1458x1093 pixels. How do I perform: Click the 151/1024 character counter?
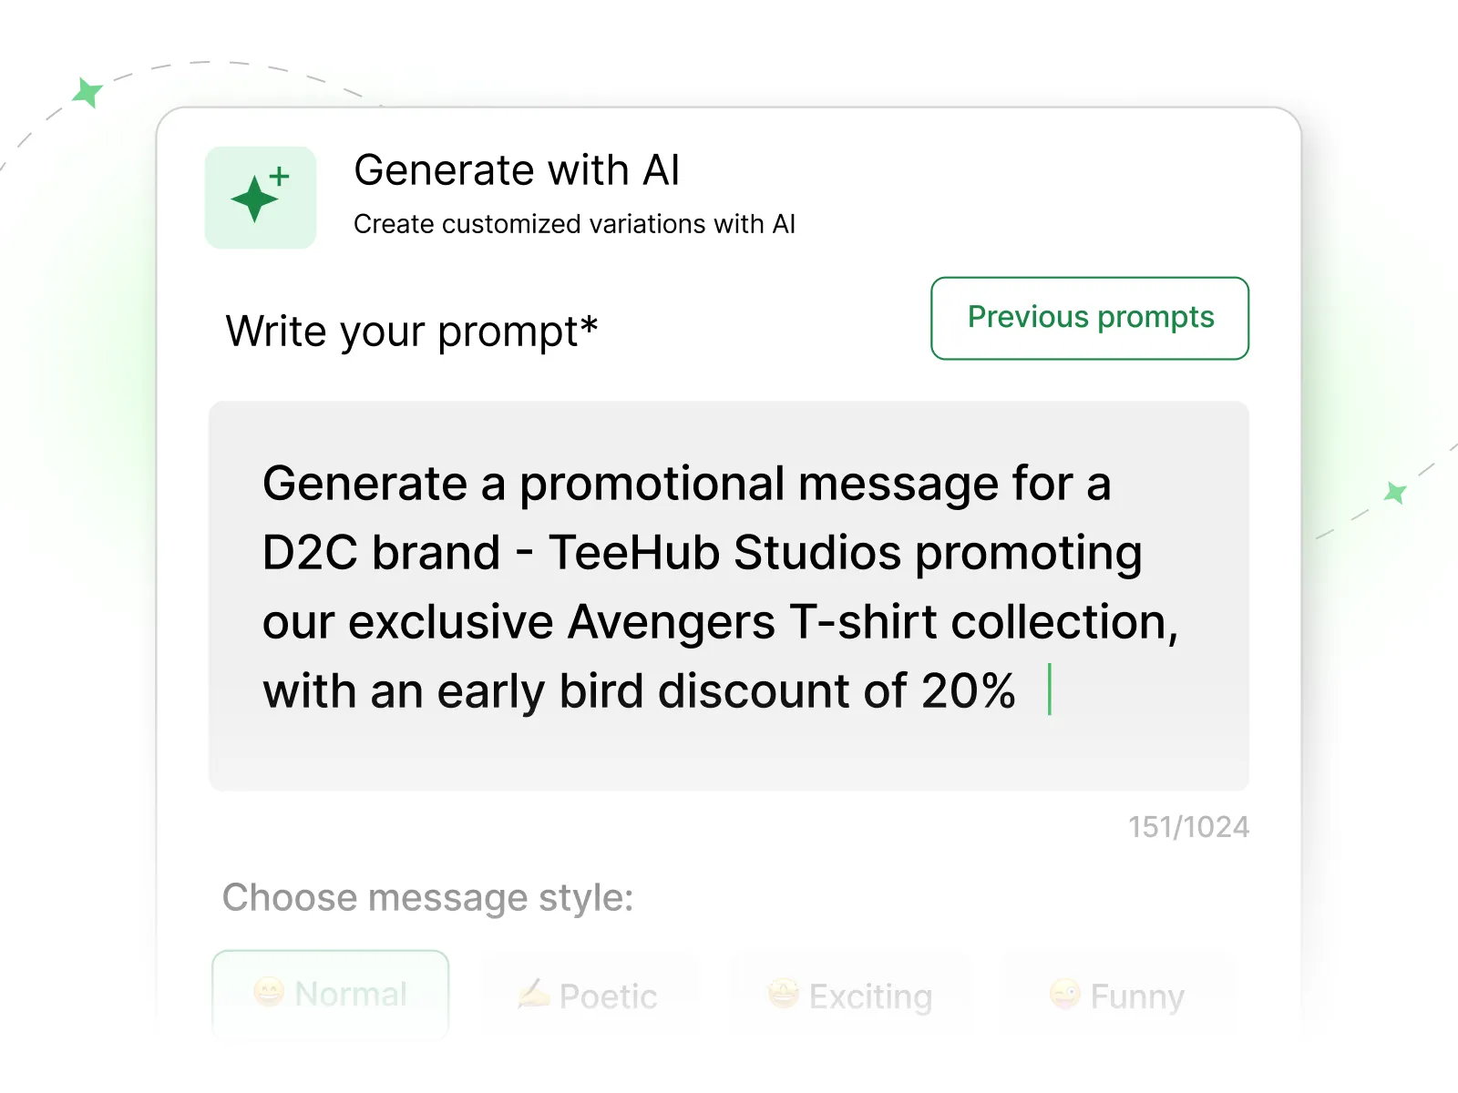pyautogui.click(x=1187, y=826)
